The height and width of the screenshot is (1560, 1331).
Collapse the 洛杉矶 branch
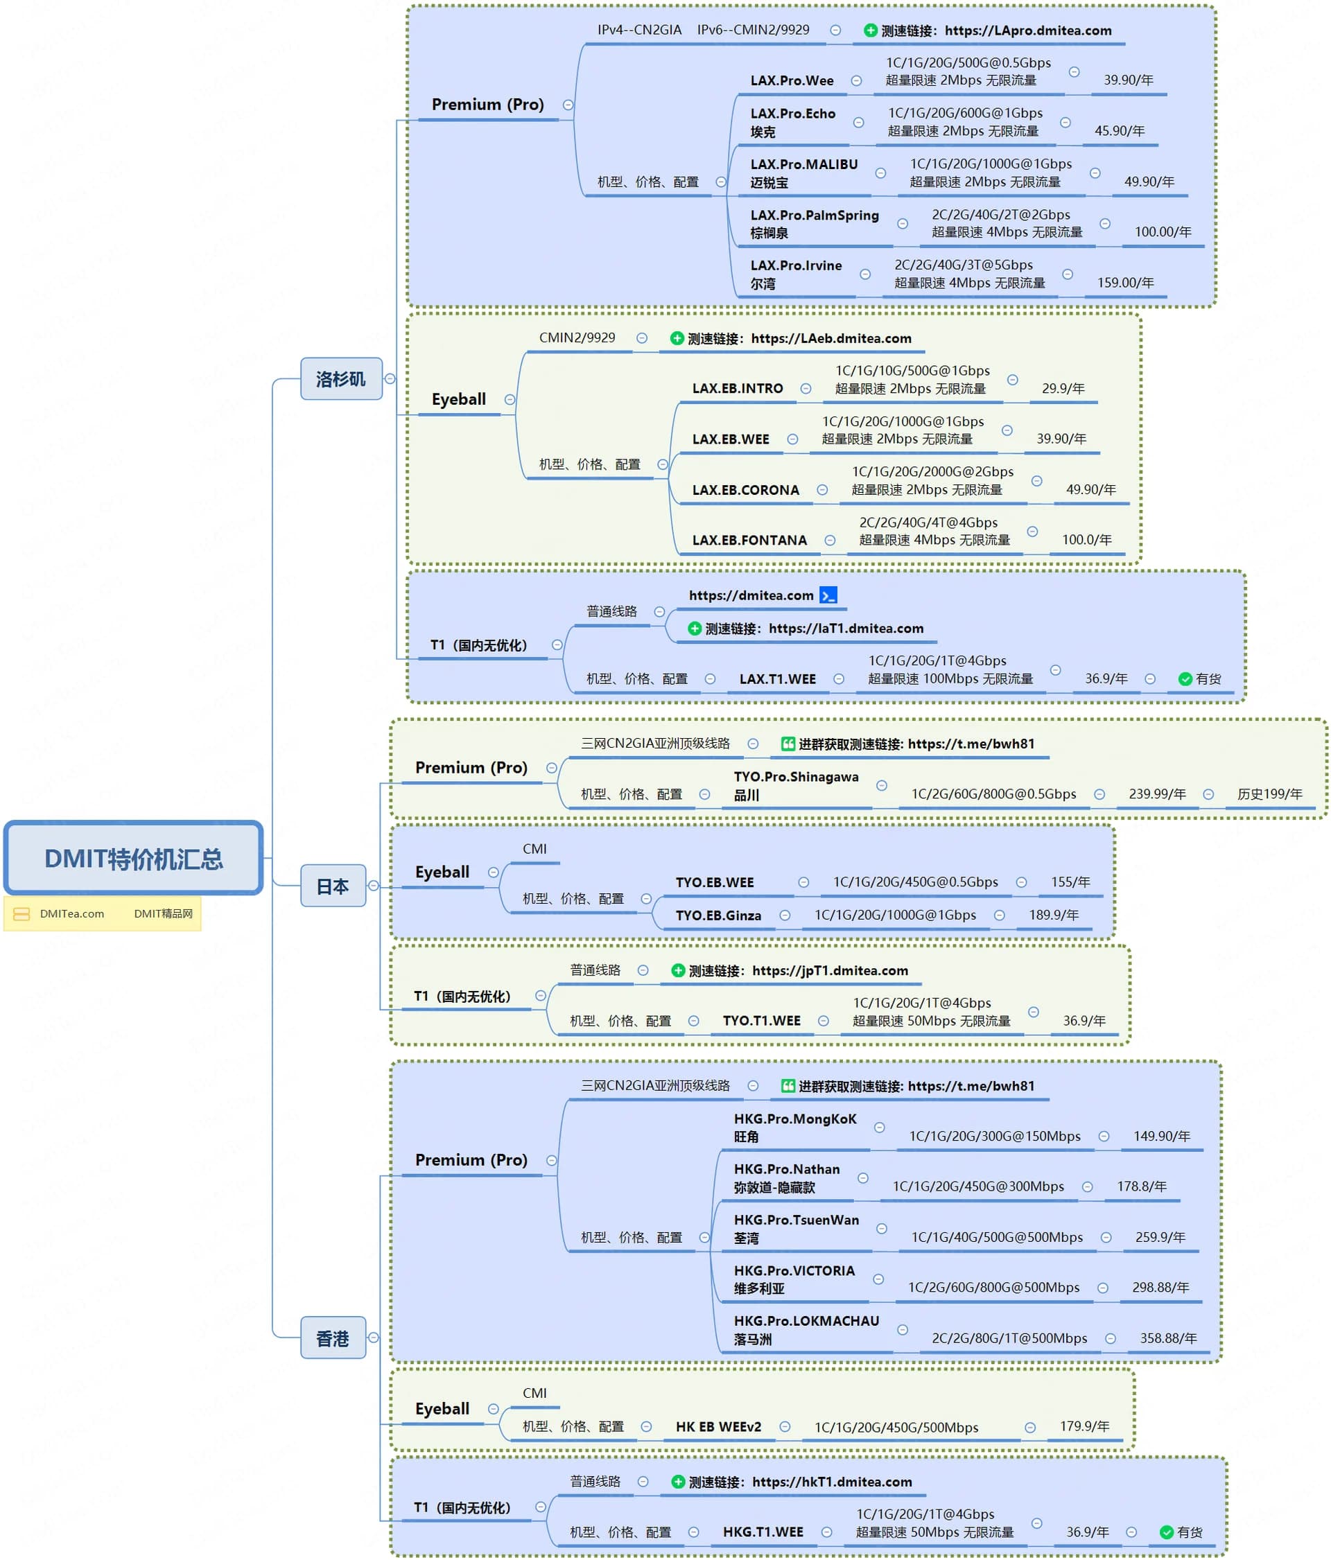pyautogui.click(x=390, y=378)
